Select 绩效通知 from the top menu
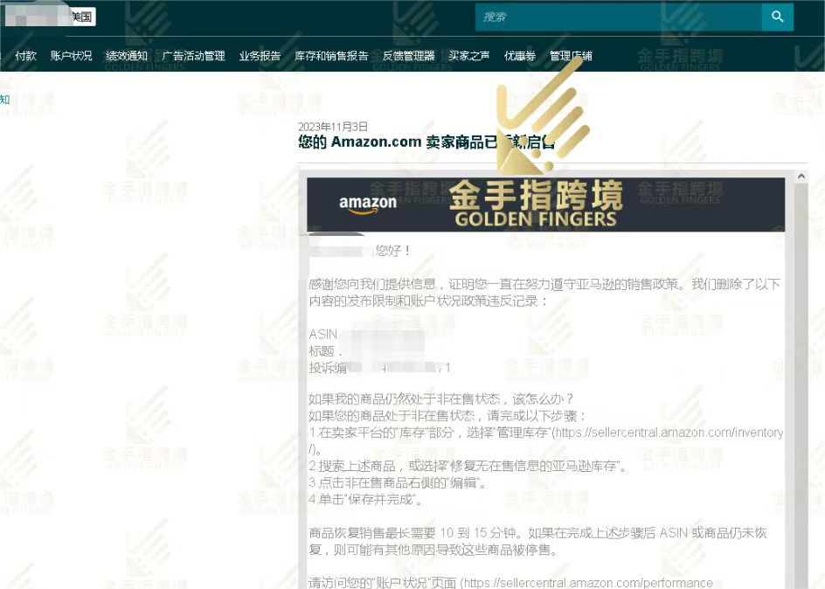This screenshot has height=589, width=825. (127, 56)
